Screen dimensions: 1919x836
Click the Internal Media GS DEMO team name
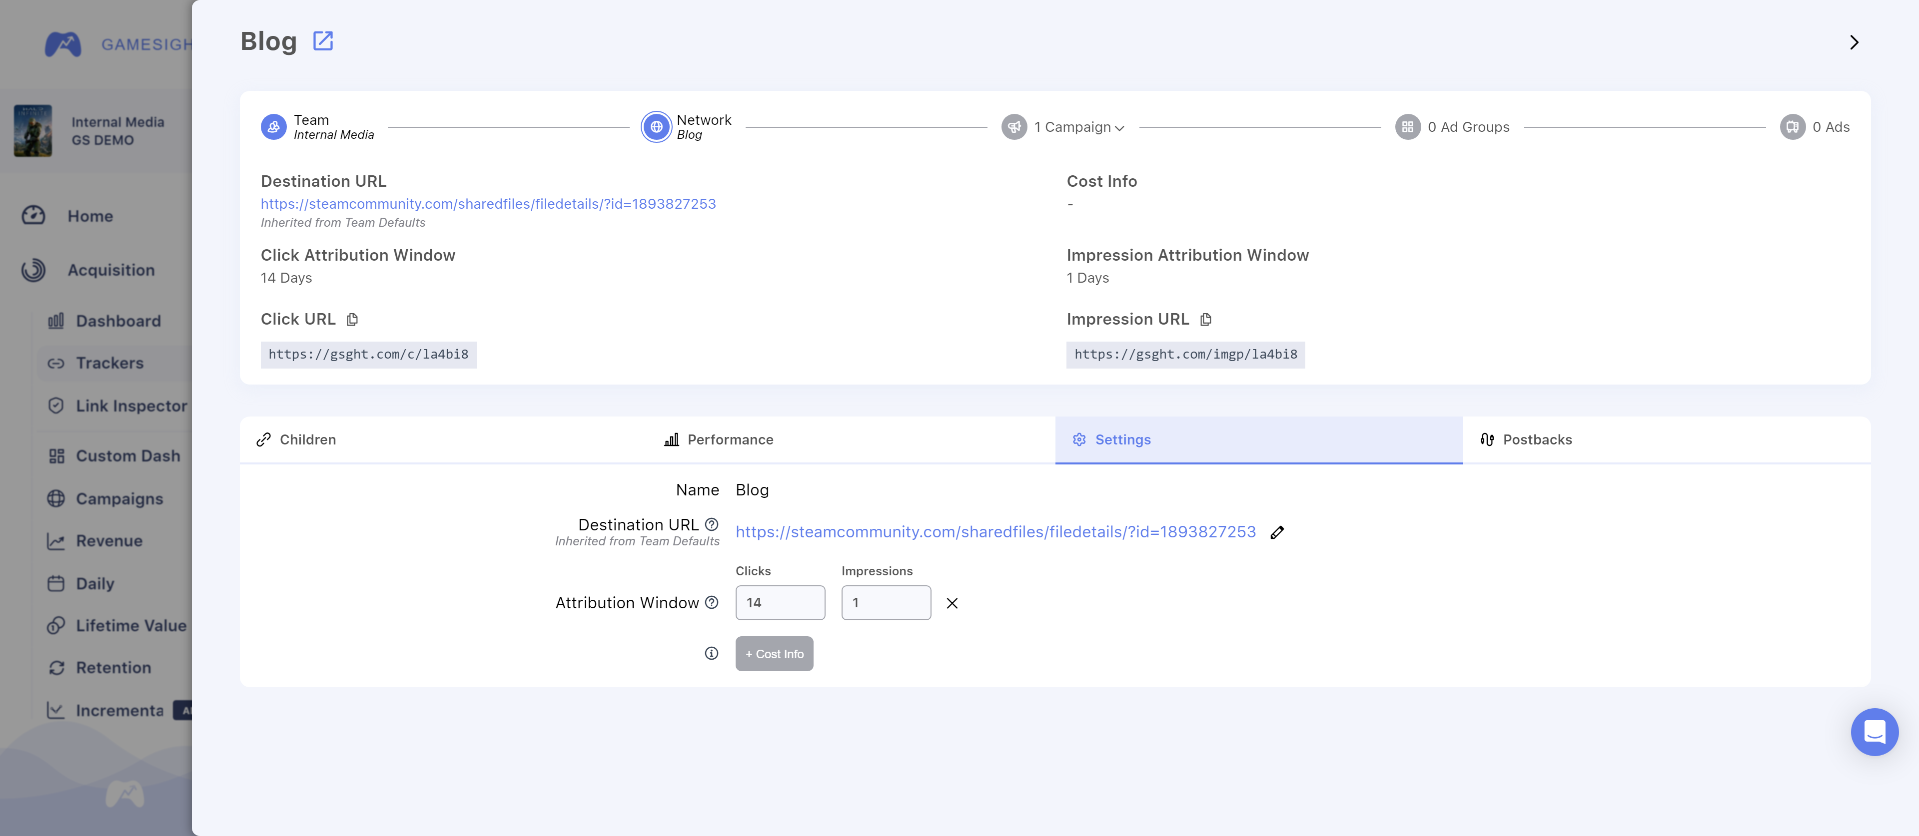[x=118, y=131]
